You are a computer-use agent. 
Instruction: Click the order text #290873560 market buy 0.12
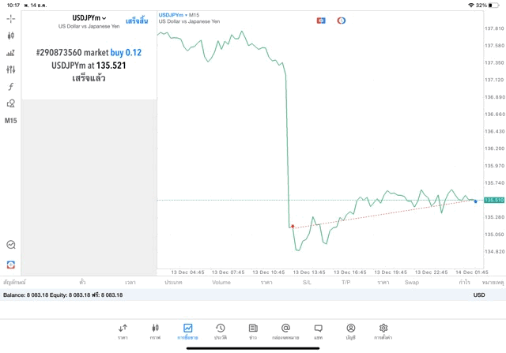click(89, 53)
